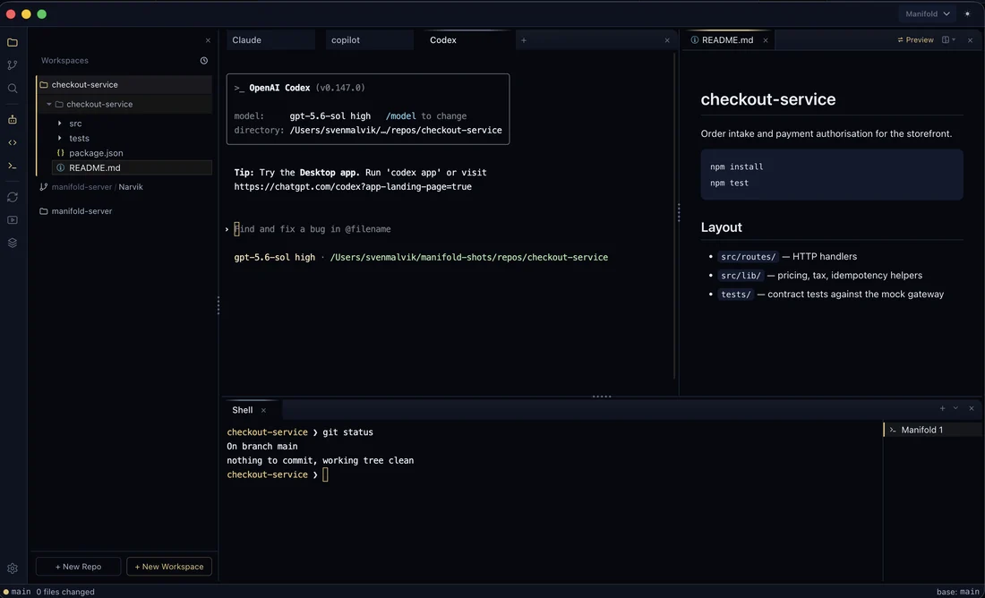Click the Layout section heading
Screen dimensions: 985x598
click(722, 227)
